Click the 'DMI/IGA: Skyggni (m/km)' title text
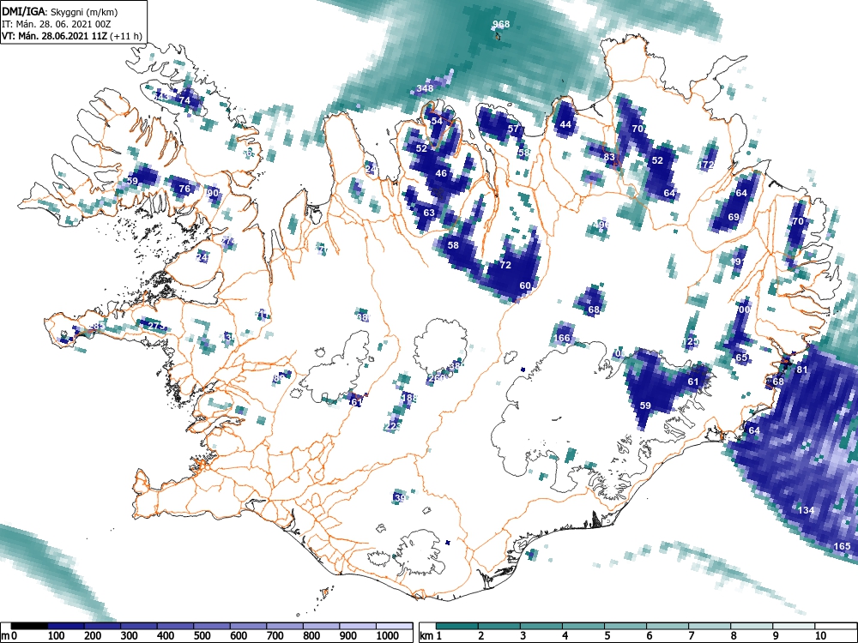This screenshot has height=643, width=858. pyautogui.click(x=60, y=11)
